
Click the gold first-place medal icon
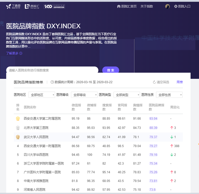click(x=18, y=118)
